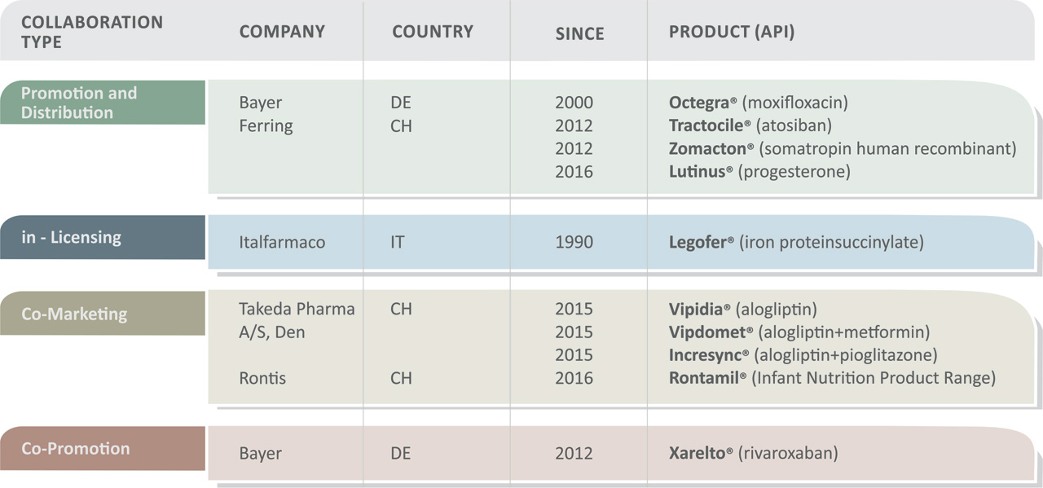Click the Rontamil Infant Nutrition entry
1043x488 pixels.
[832, 378]
